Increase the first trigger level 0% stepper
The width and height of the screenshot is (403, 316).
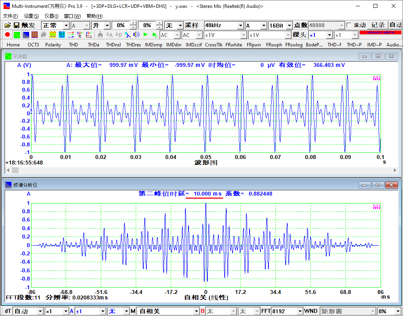(133, 24)
